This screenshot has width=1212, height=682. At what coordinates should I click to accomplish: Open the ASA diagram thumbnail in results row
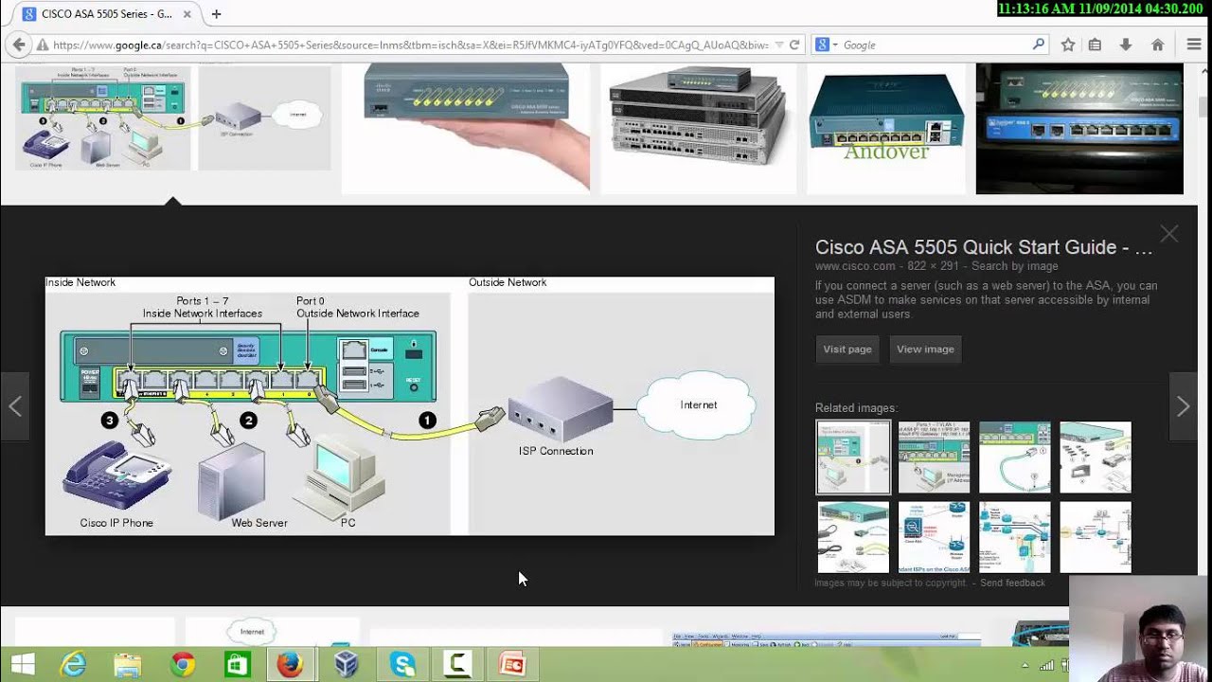click(x=172, y=118)
